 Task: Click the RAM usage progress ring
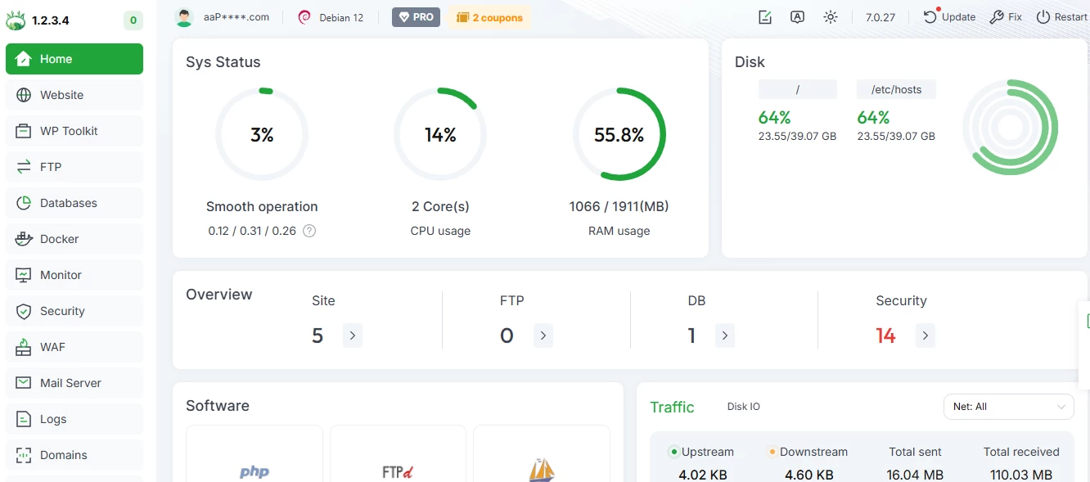point(619,134)
